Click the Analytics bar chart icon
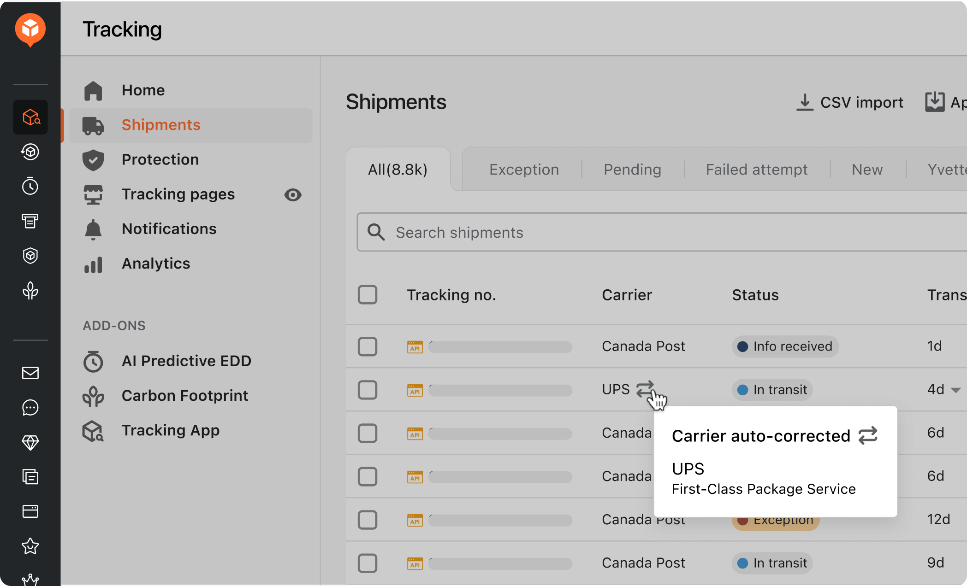The image size is (967, 586). tap(93, 265)
